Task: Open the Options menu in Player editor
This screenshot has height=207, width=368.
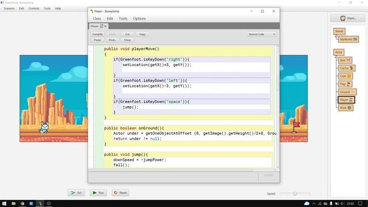Action: click(139, 18)
